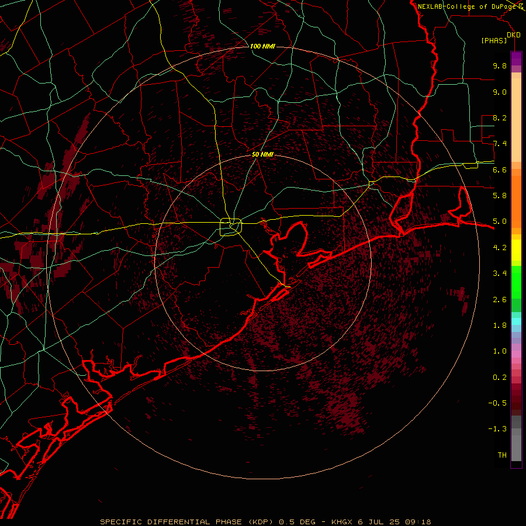Click the 100 NMI range ring label
Screen dimensions: 526x526
262,46
